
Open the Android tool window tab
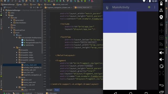pos(27,93)
